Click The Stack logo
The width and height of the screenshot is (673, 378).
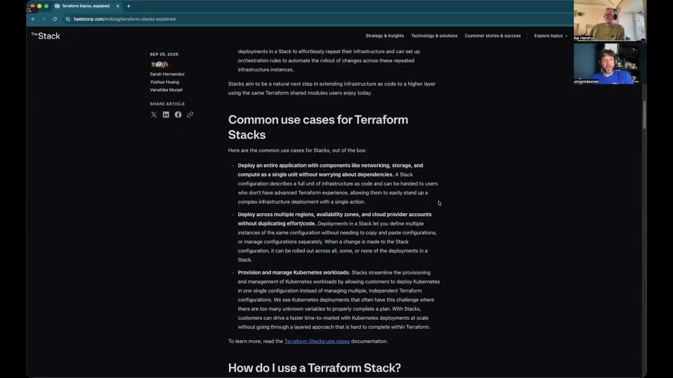(46, 36)
